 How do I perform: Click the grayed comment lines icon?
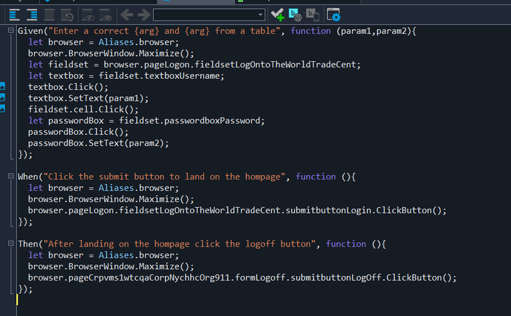coord(49,15)
